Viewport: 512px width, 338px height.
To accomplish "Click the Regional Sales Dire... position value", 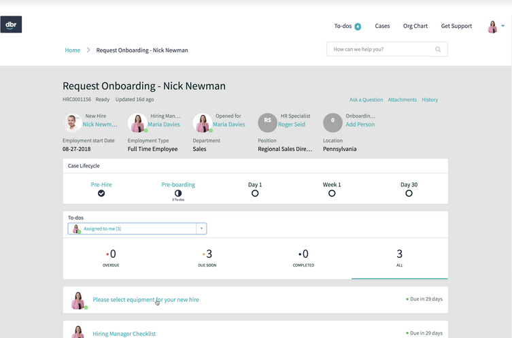I will click(x=285, y=149).
